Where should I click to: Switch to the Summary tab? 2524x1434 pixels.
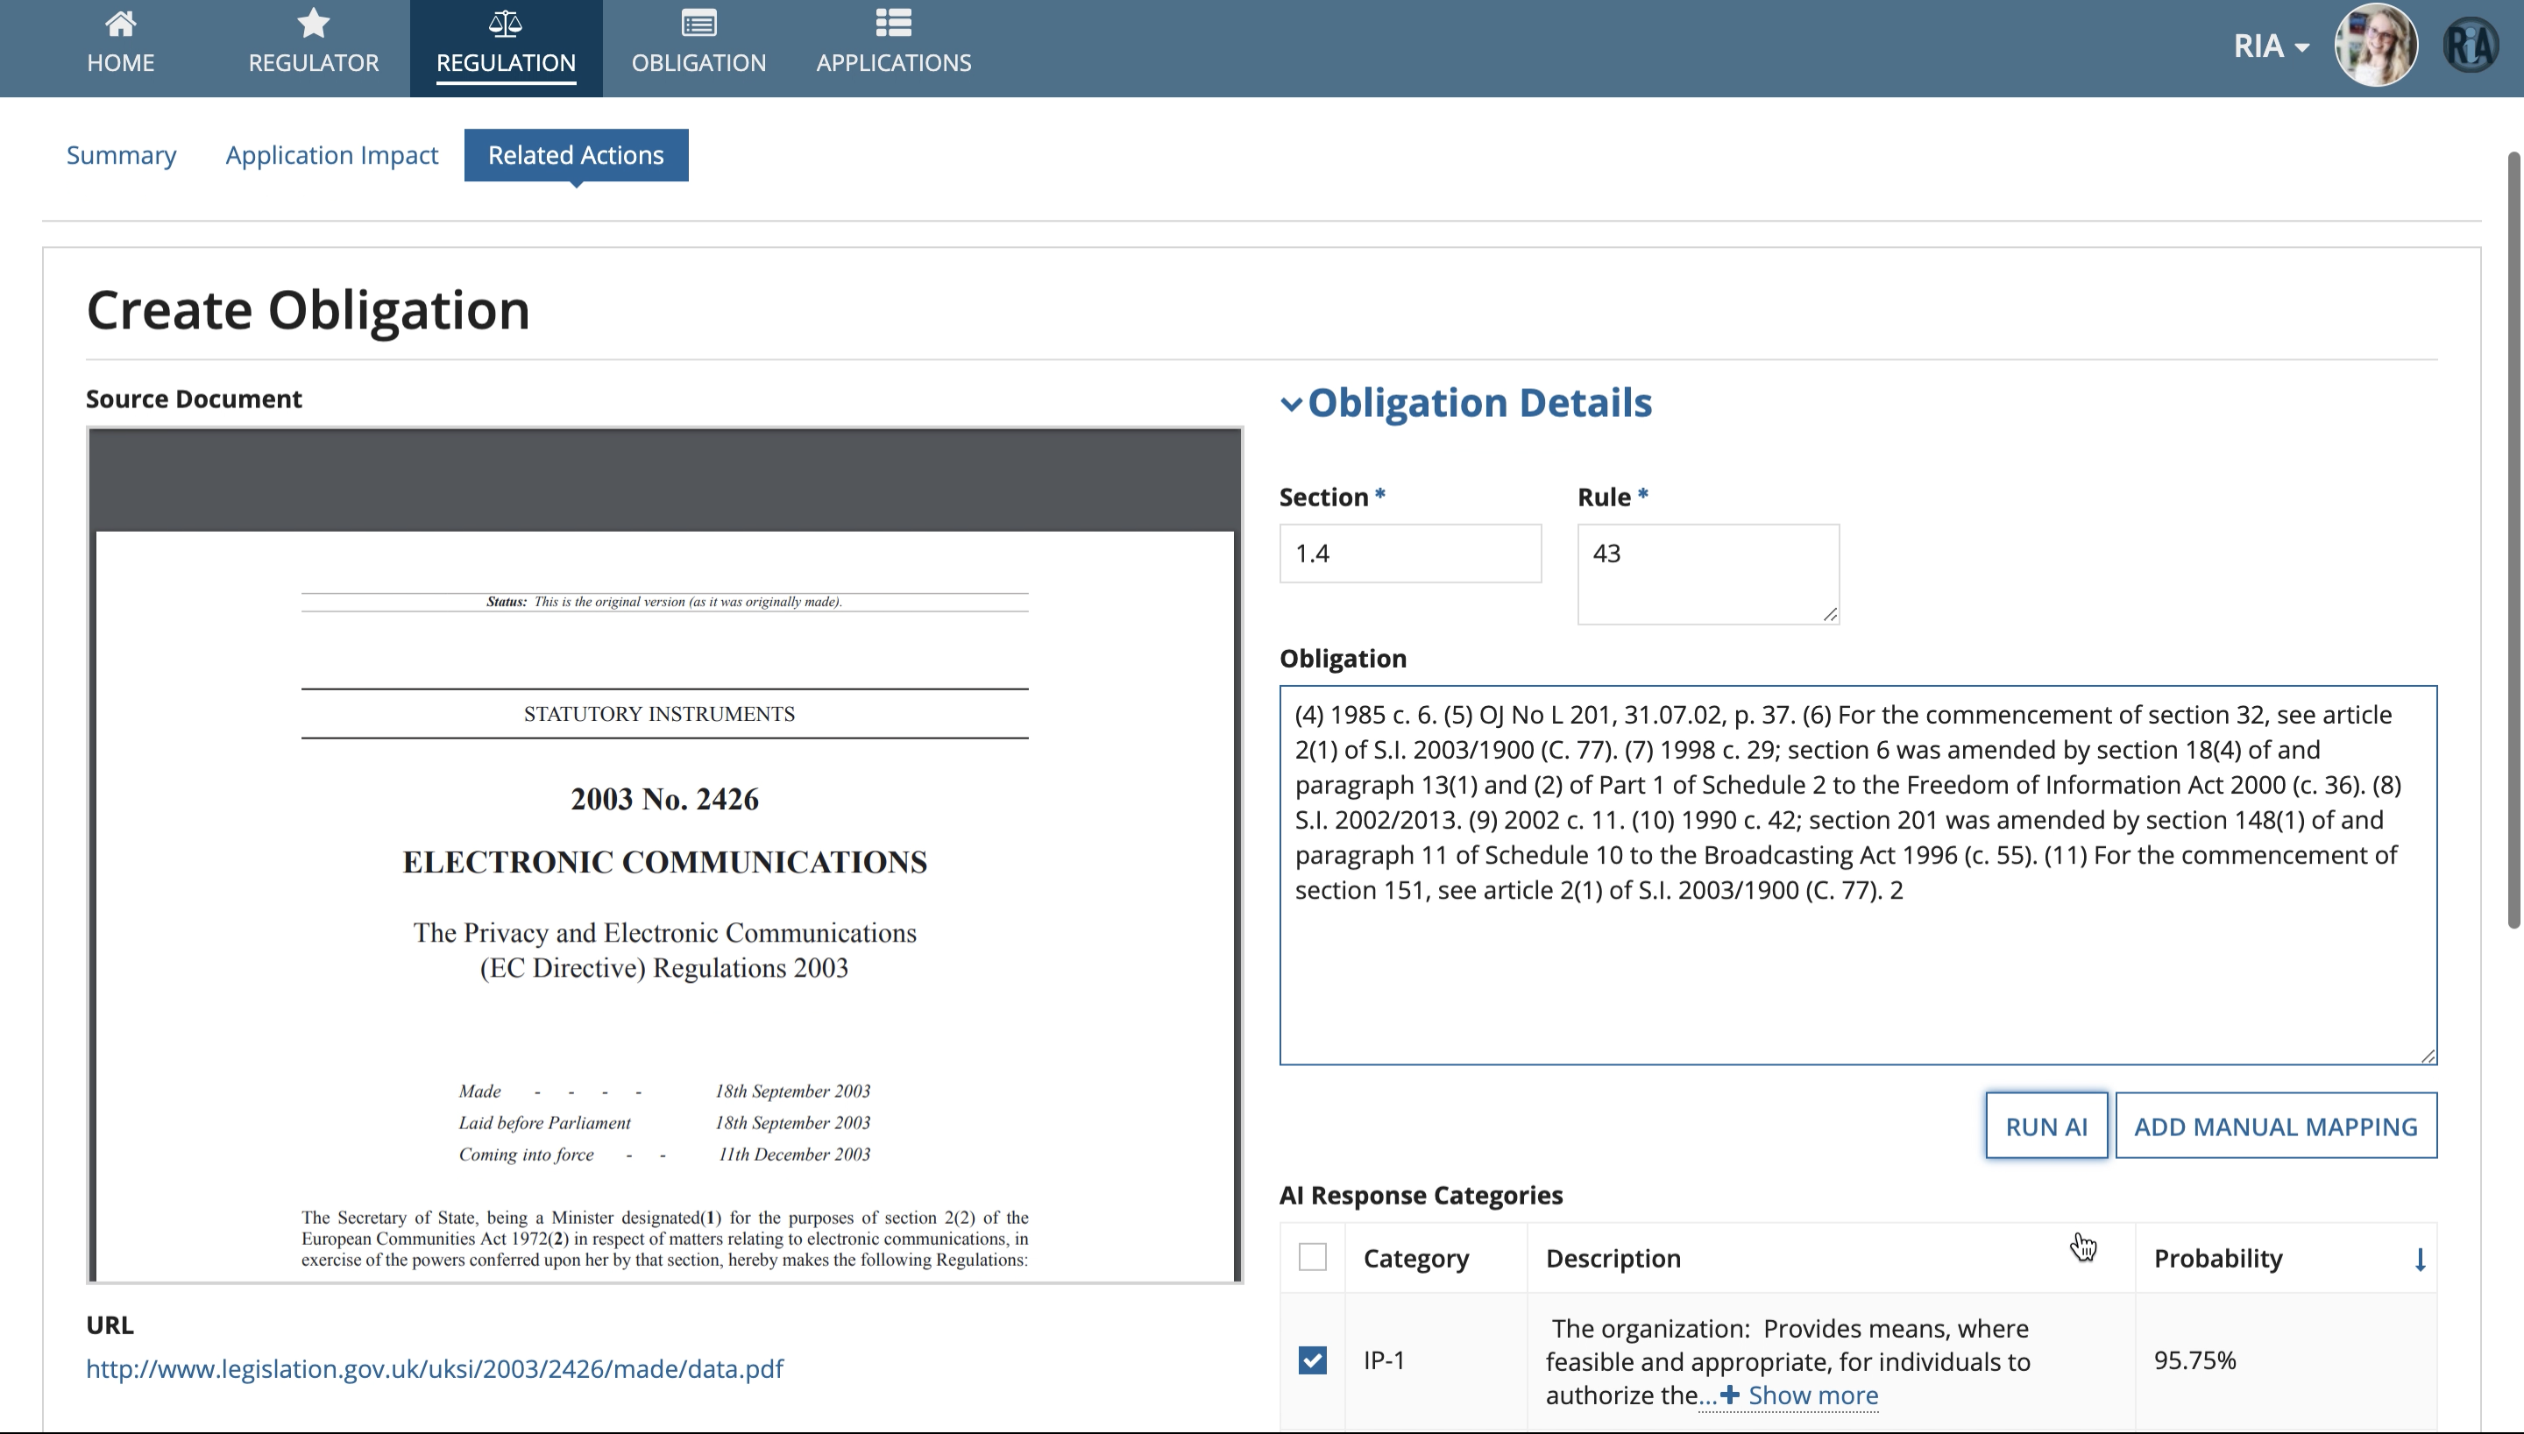pyautogui.click(x=121, y=156)
